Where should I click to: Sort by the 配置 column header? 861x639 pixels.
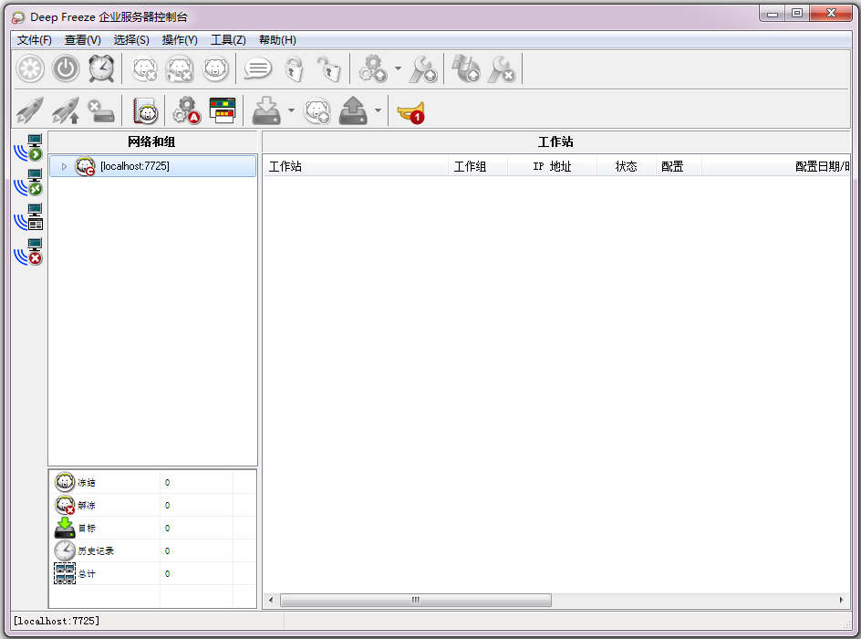[679, 166]
